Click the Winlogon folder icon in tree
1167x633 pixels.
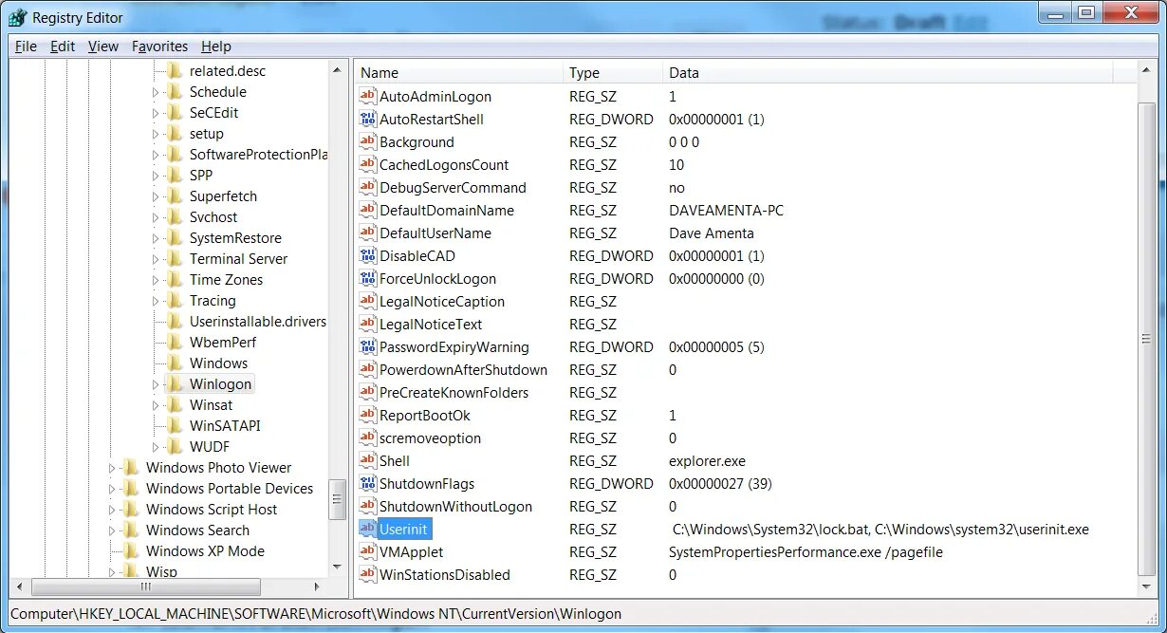point(175,384)
